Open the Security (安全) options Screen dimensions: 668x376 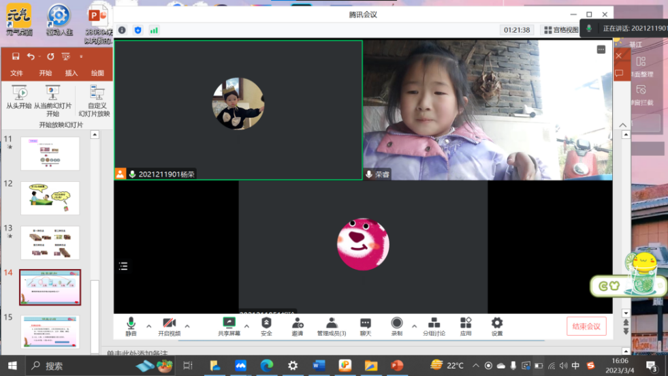click(x=266, y=326)
